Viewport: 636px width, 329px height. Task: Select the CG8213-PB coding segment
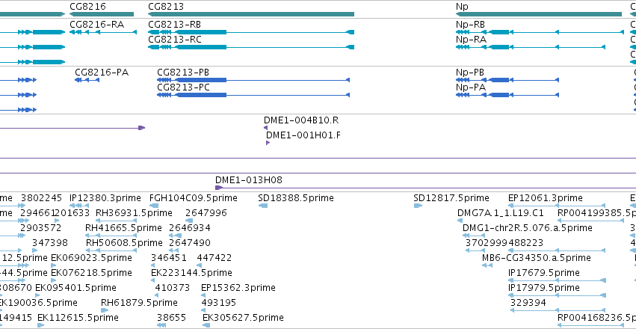point(253,80)
